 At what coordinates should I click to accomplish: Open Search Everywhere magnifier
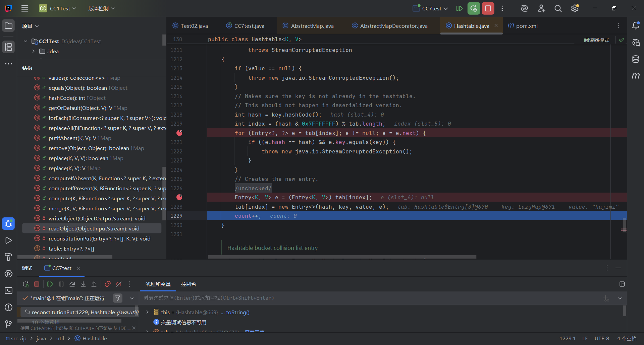558,8
